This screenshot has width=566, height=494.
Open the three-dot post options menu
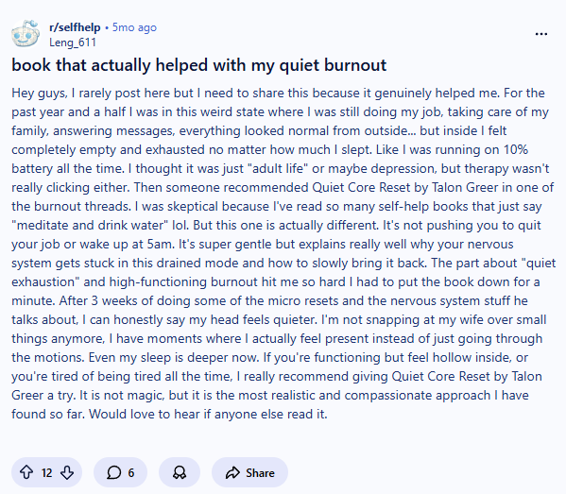click(541, 34)
